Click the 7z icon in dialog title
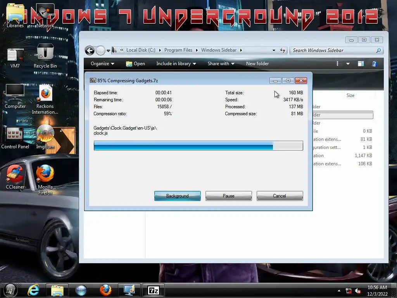 click(x=93, y=80)
